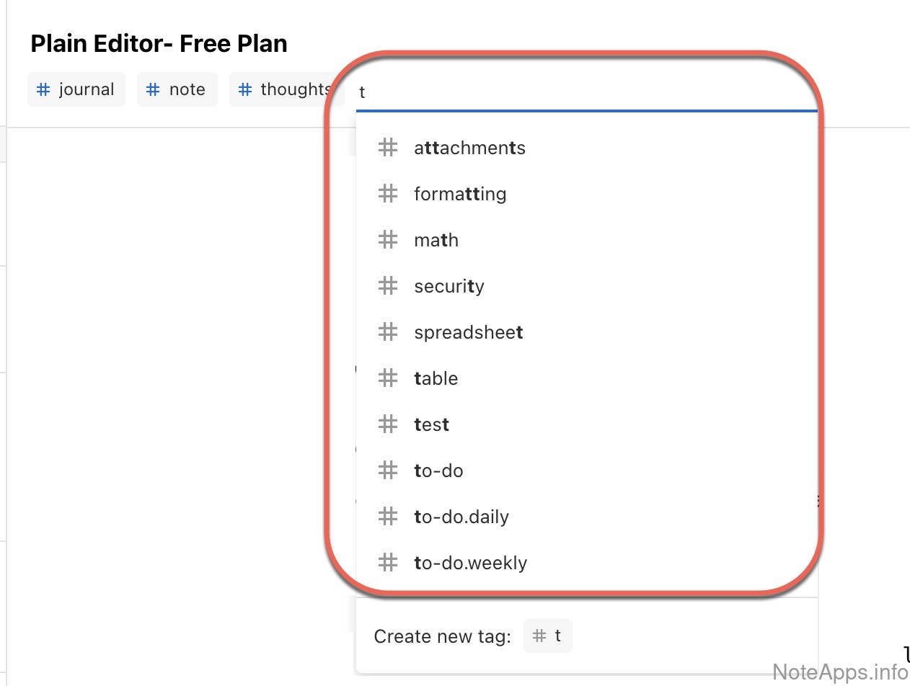This screenshot has width=910, height=686.
Task: Select the attachments tag suggestion
Action: coord(469,148)
